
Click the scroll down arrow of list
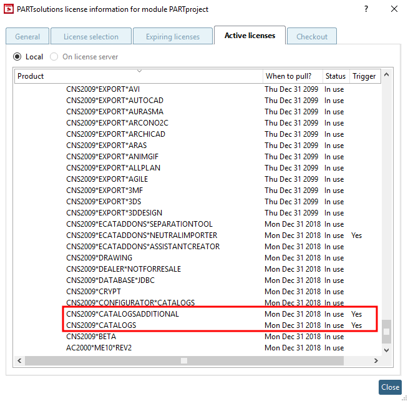click(x=386, y=350)
